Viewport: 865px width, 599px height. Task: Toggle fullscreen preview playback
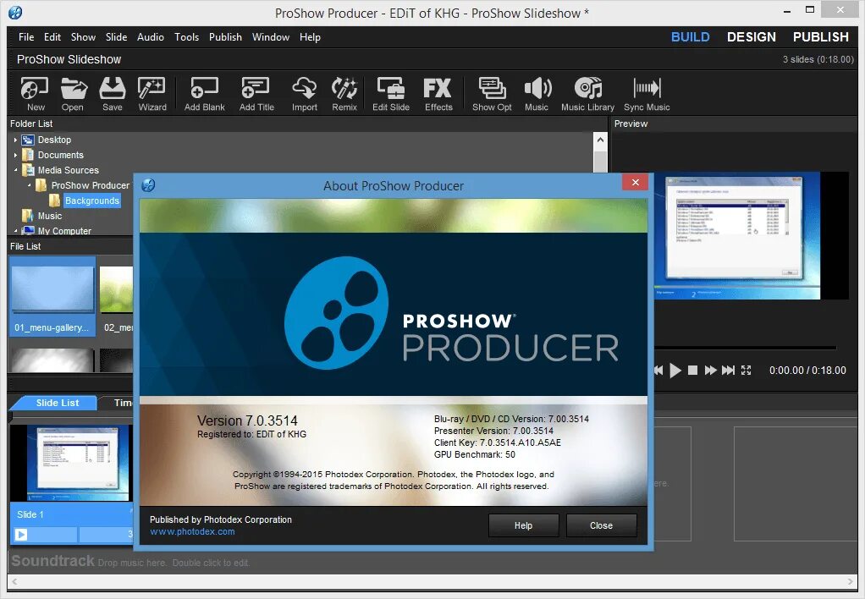coord(746,370)
